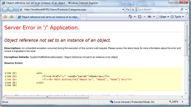Image resolution: width=191 pixels, height=107 pixels.
Task: Click the browser Back arrow button
Action: pyautogui.click(x=5, y=9)
